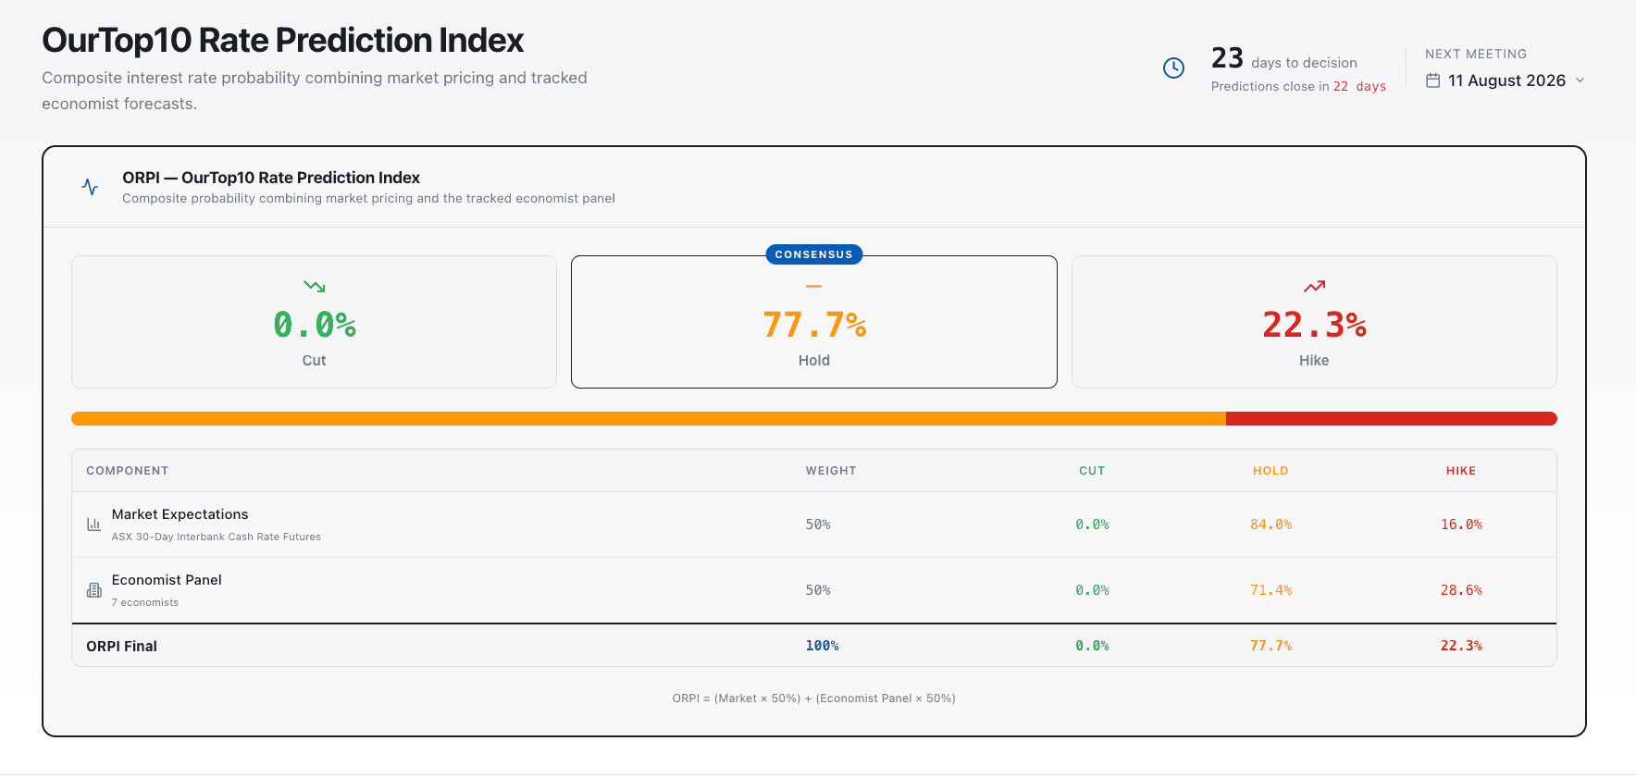Click the 84.0% market hold value

(1270, 525)
